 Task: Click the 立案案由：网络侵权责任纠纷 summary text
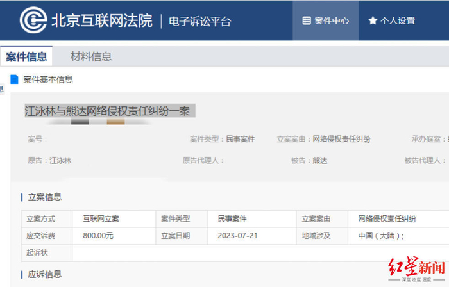pyautogui.click(x=323, y=139)
